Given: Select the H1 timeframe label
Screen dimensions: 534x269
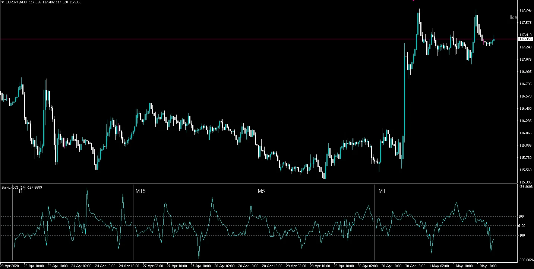Looking at the screenshot, I should [19, 192].
